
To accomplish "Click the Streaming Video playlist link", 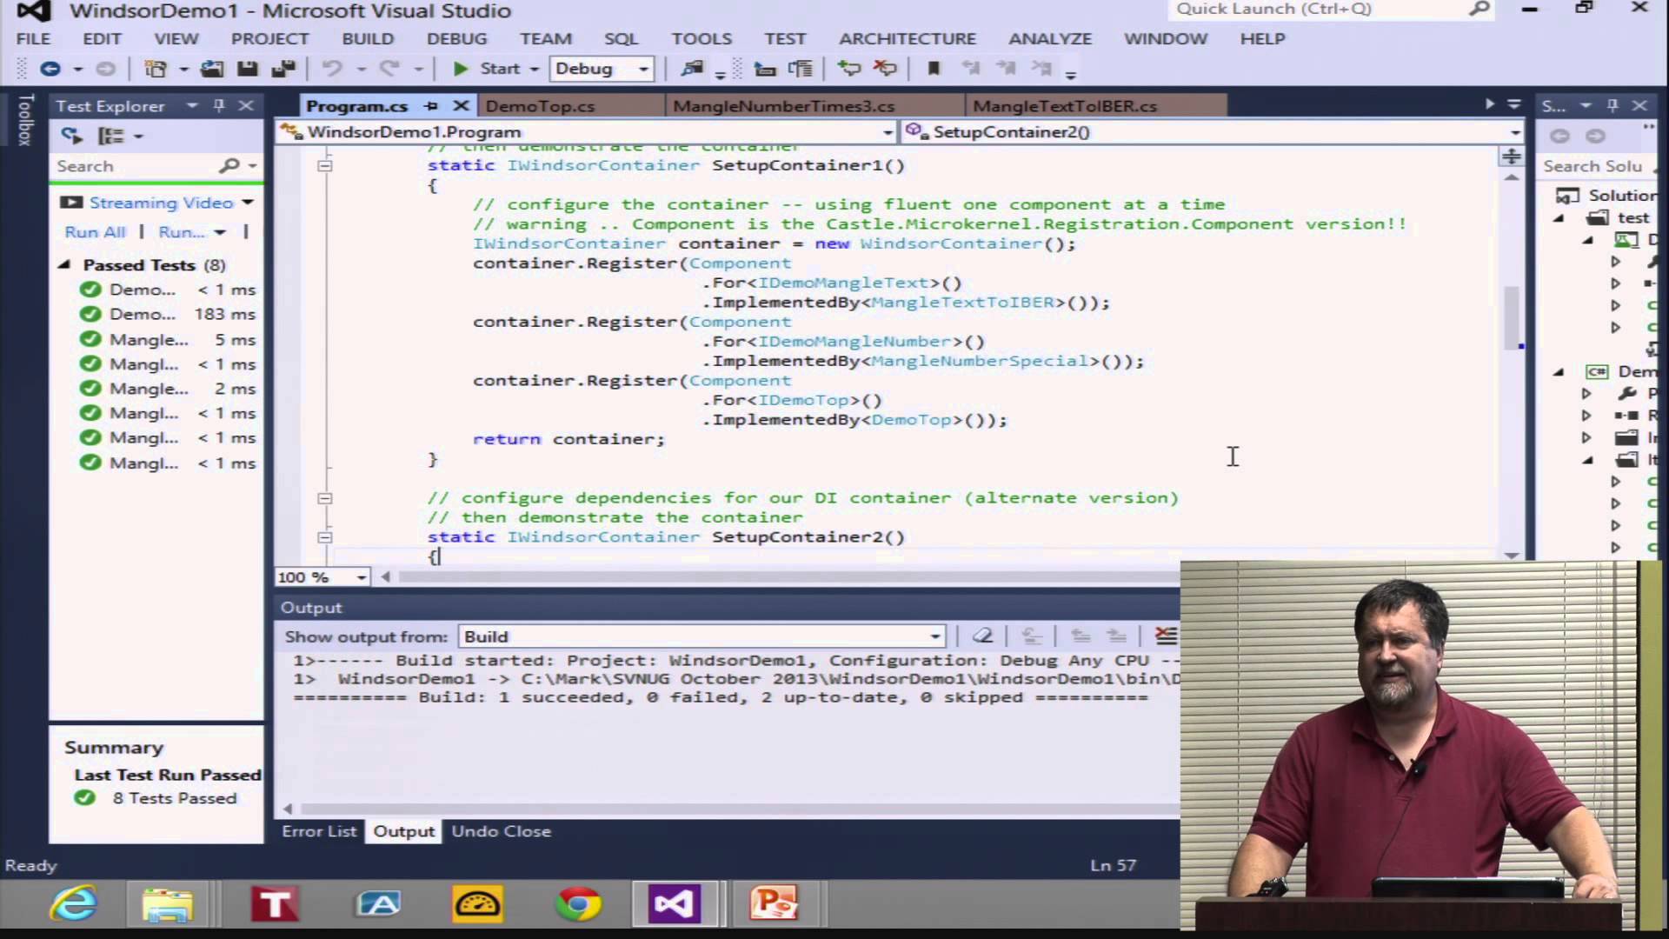I will click(x=161, y=203).
